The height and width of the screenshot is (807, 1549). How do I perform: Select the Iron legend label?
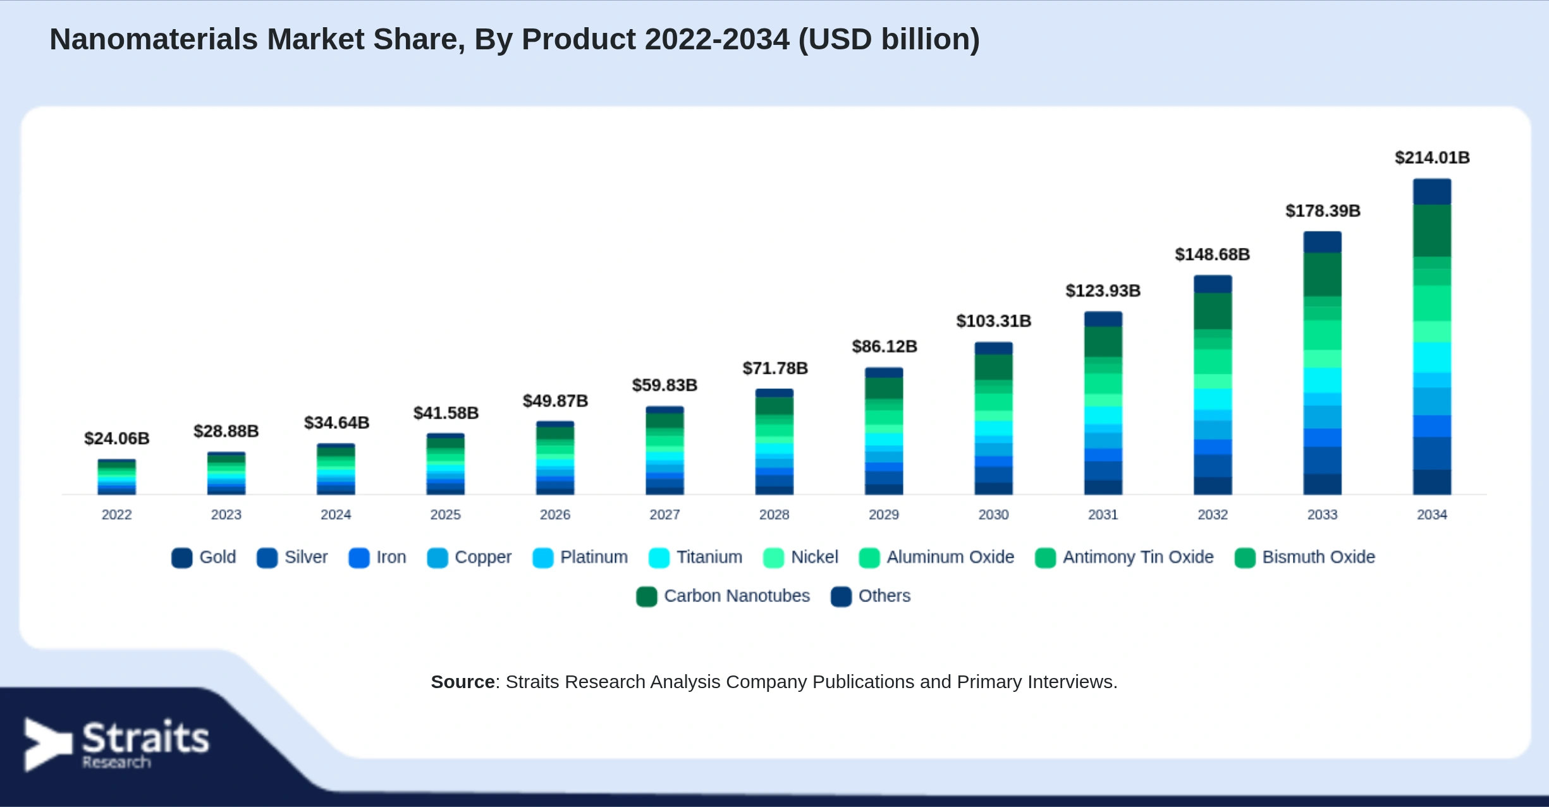click(x=391, y=557)
